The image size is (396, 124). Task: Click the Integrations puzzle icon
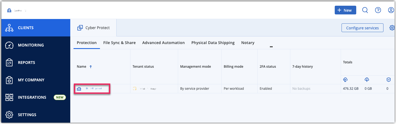tap(9, 97)
